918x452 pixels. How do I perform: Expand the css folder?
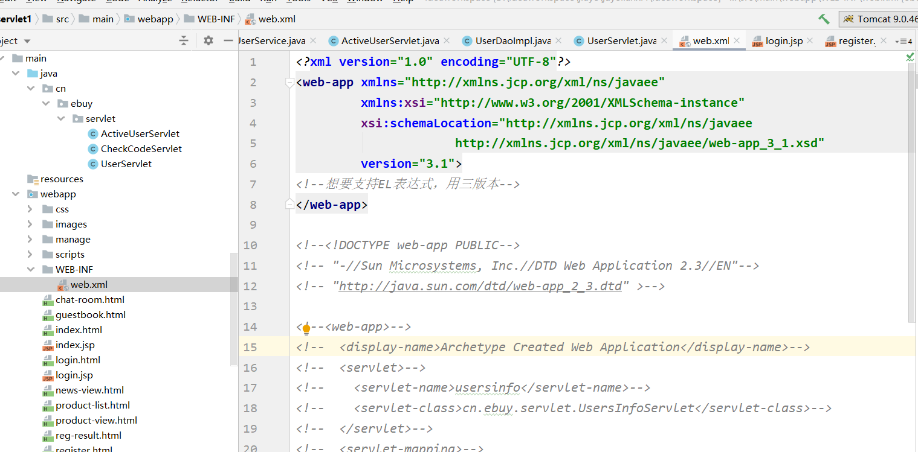coord(31,209)
